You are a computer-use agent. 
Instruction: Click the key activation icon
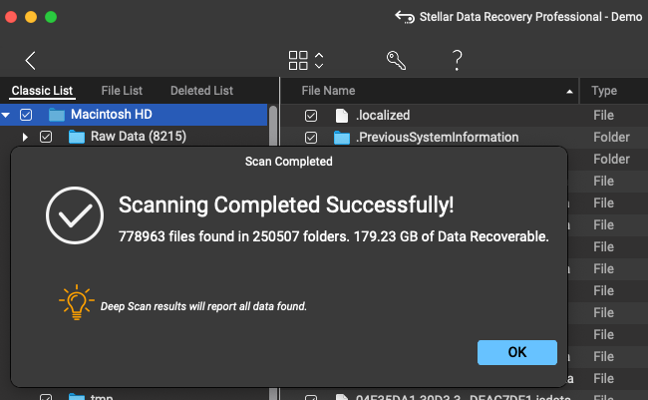396,61
